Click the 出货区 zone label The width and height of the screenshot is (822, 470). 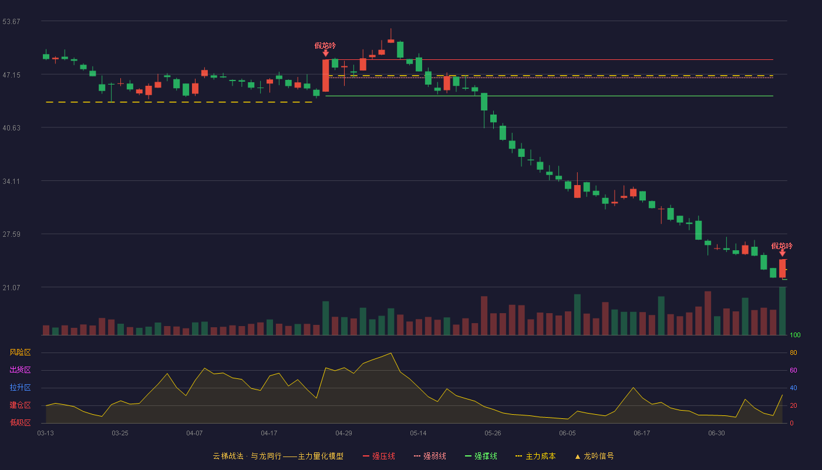tap(20, 370)
